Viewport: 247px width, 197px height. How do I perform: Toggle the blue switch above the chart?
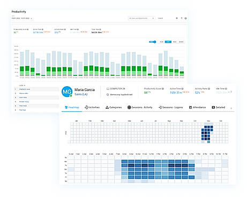(x=153, y=42)
